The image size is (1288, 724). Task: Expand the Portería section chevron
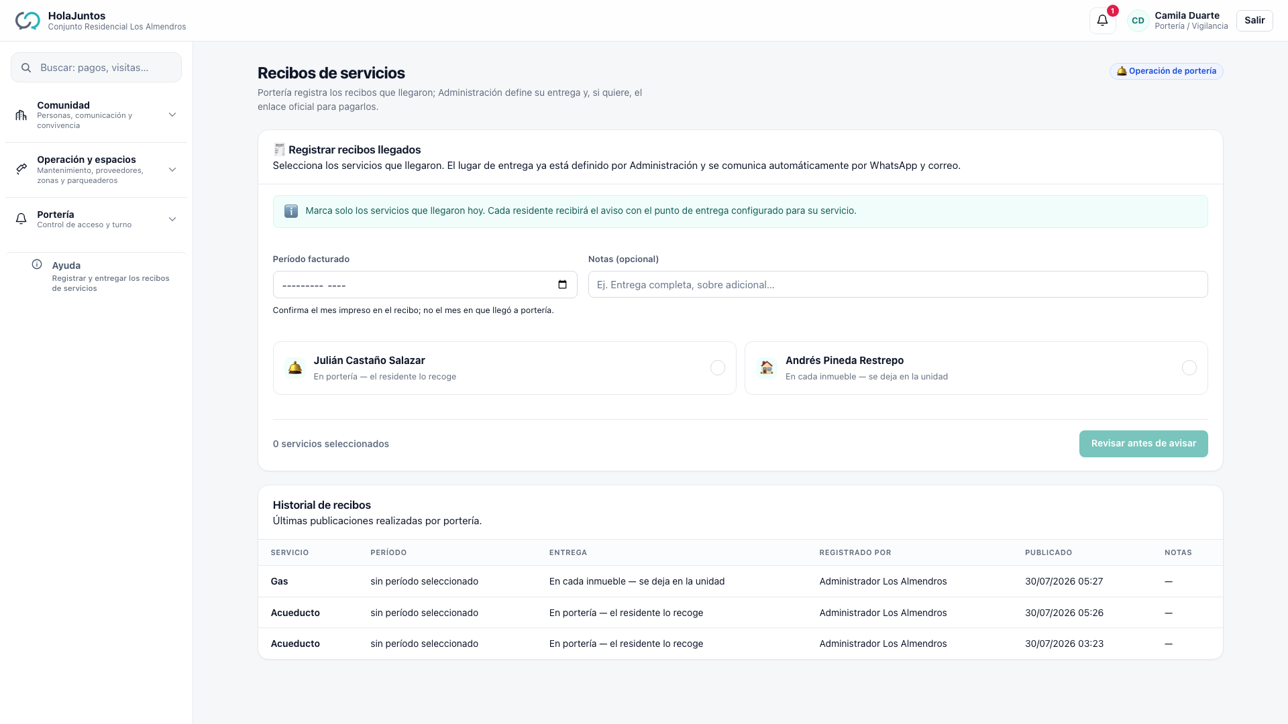(172, 219)
